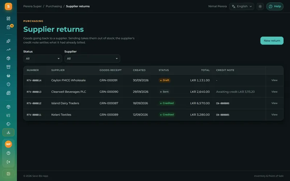This screenshot has height=181, width=290.
Task: Open the English language dropdown
Action: click(x=241, y=7)
